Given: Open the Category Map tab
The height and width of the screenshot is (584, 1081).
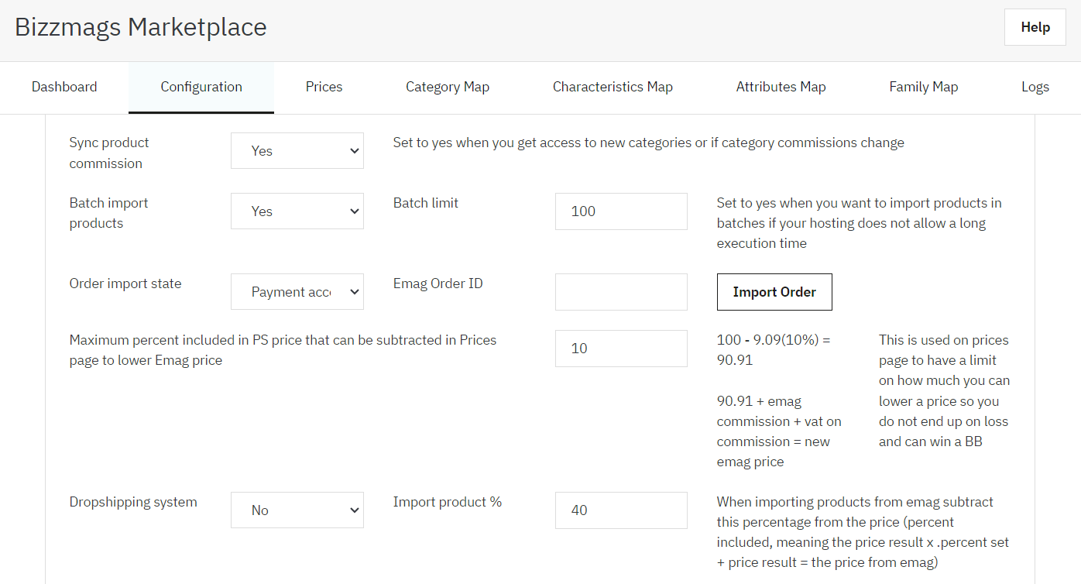Looking at the screenshot, I should pos(448,87).
